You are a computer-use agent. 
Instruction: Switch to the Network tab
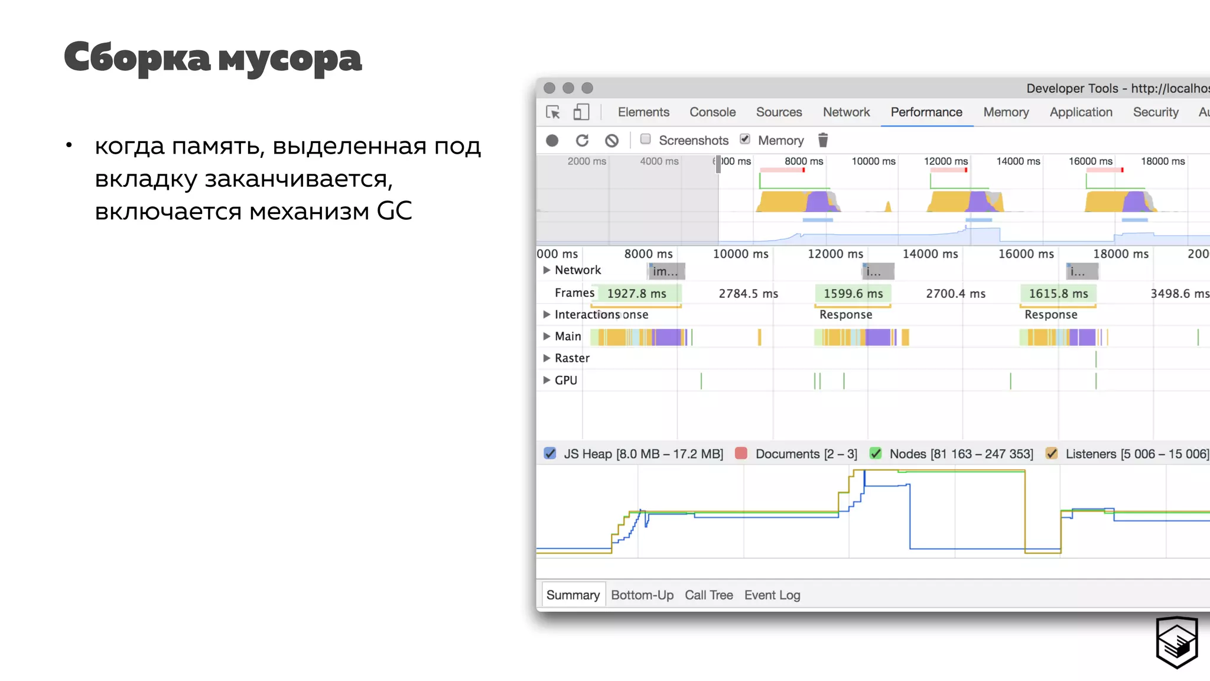[x=846, y=112]
